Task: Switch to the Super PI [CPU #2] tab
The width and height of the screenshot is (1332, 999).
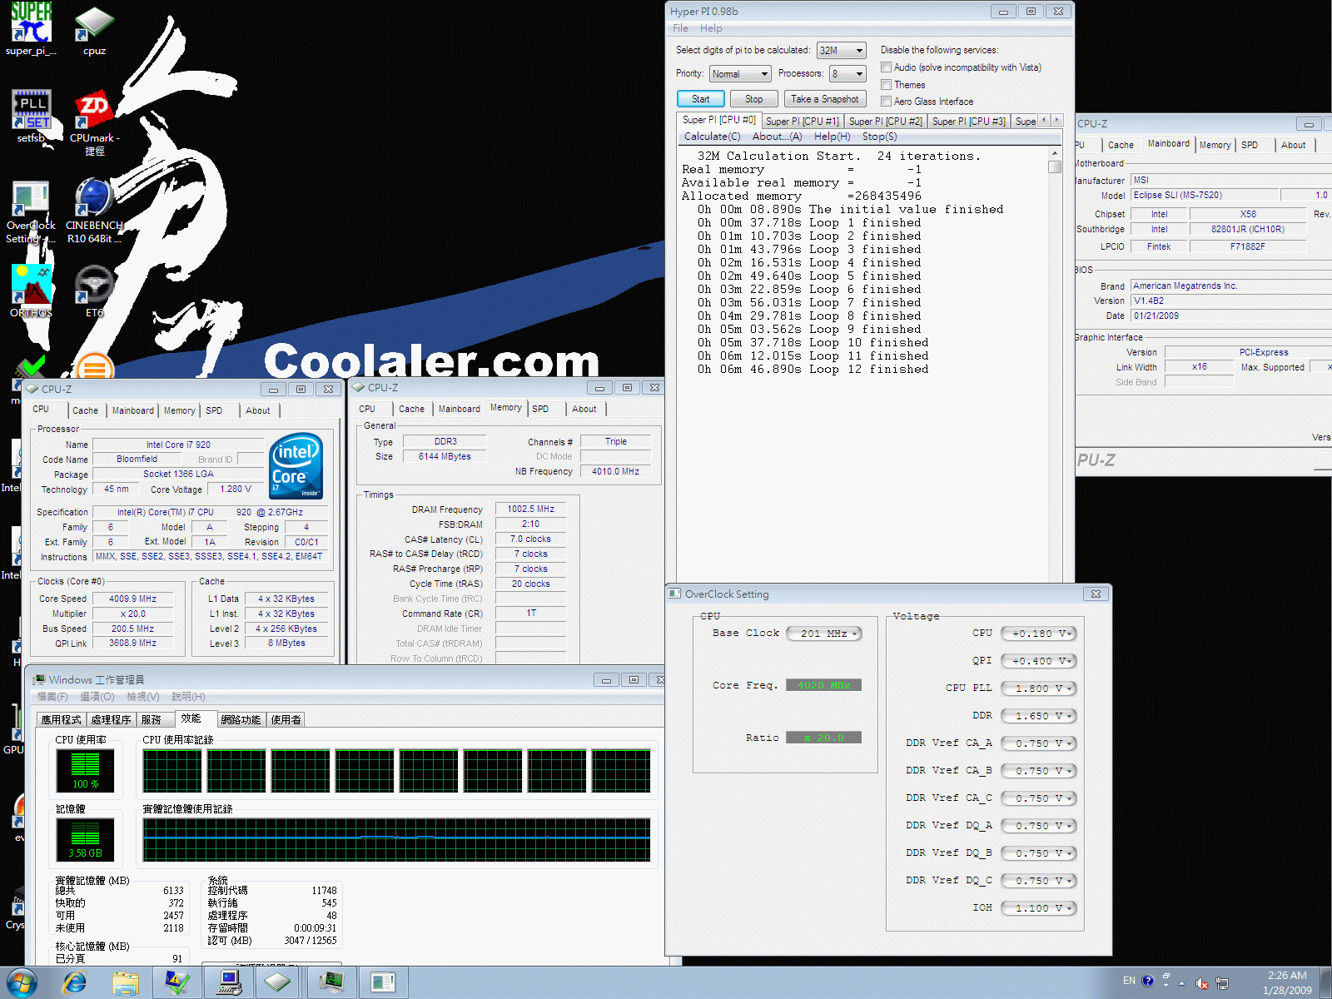Action: (885, 122)
